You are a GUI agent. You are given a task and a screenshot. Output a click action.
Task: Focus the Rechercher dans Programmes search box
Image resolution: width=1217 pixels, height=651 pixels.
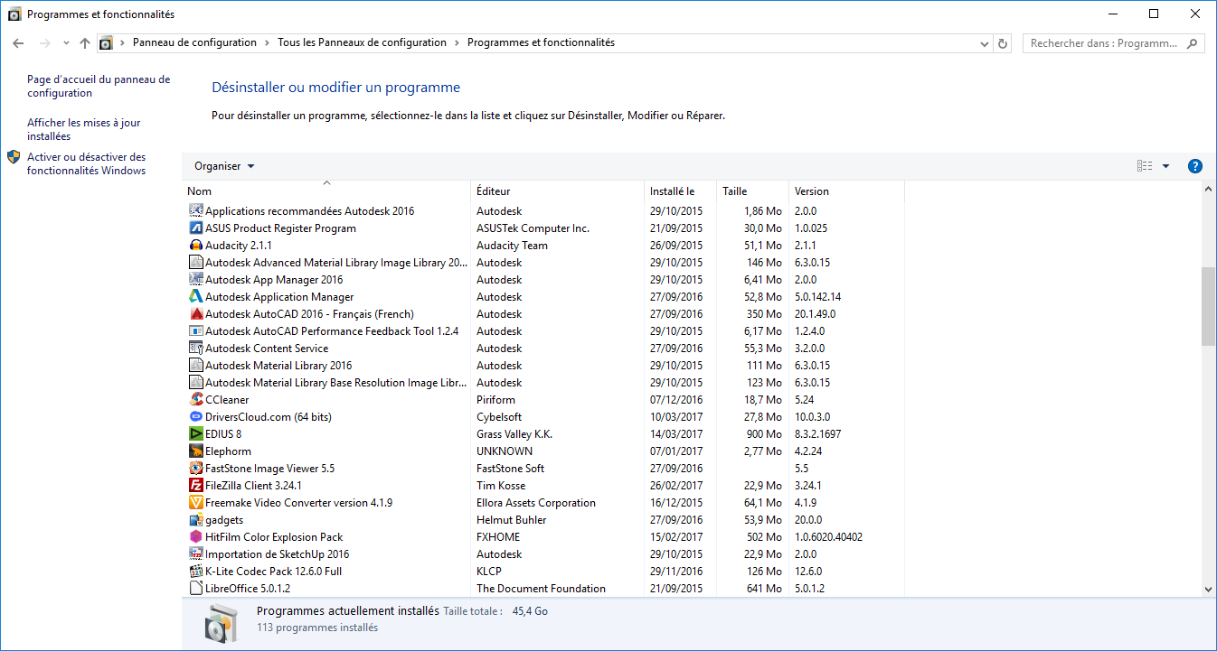tap(1113, 42)
